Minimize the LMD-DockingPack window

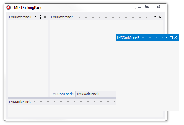pos(139,6)
